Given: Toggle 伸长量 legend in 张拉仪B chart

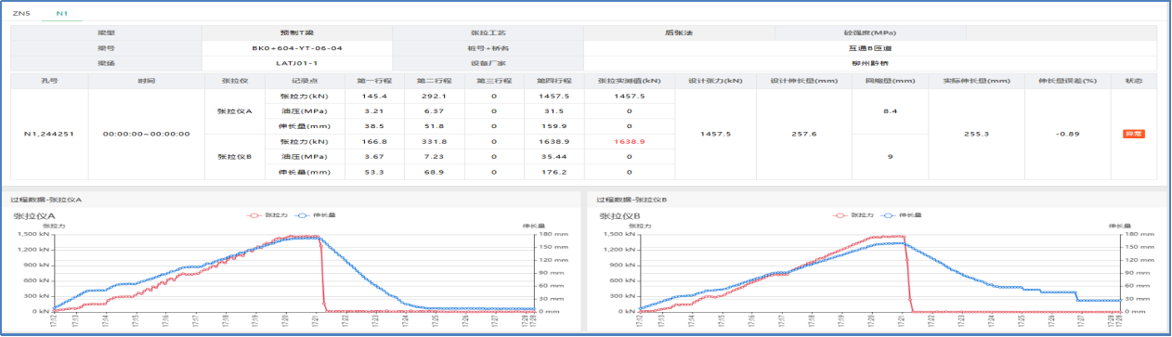Looking at the screenshot, I should click(x=902, y=214).
